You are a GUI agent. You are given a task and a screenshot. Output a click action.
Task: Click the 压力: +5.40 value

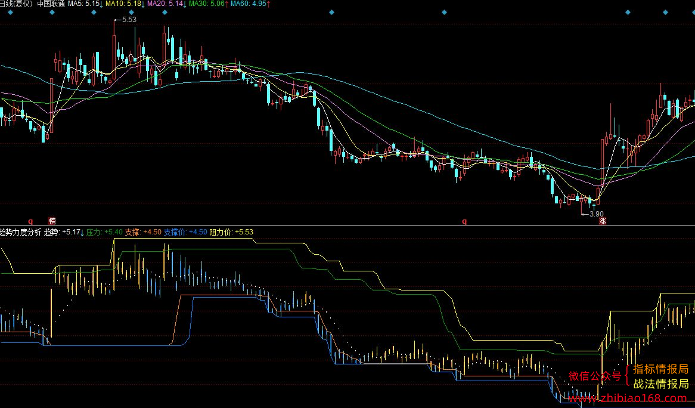pos(104,232)
